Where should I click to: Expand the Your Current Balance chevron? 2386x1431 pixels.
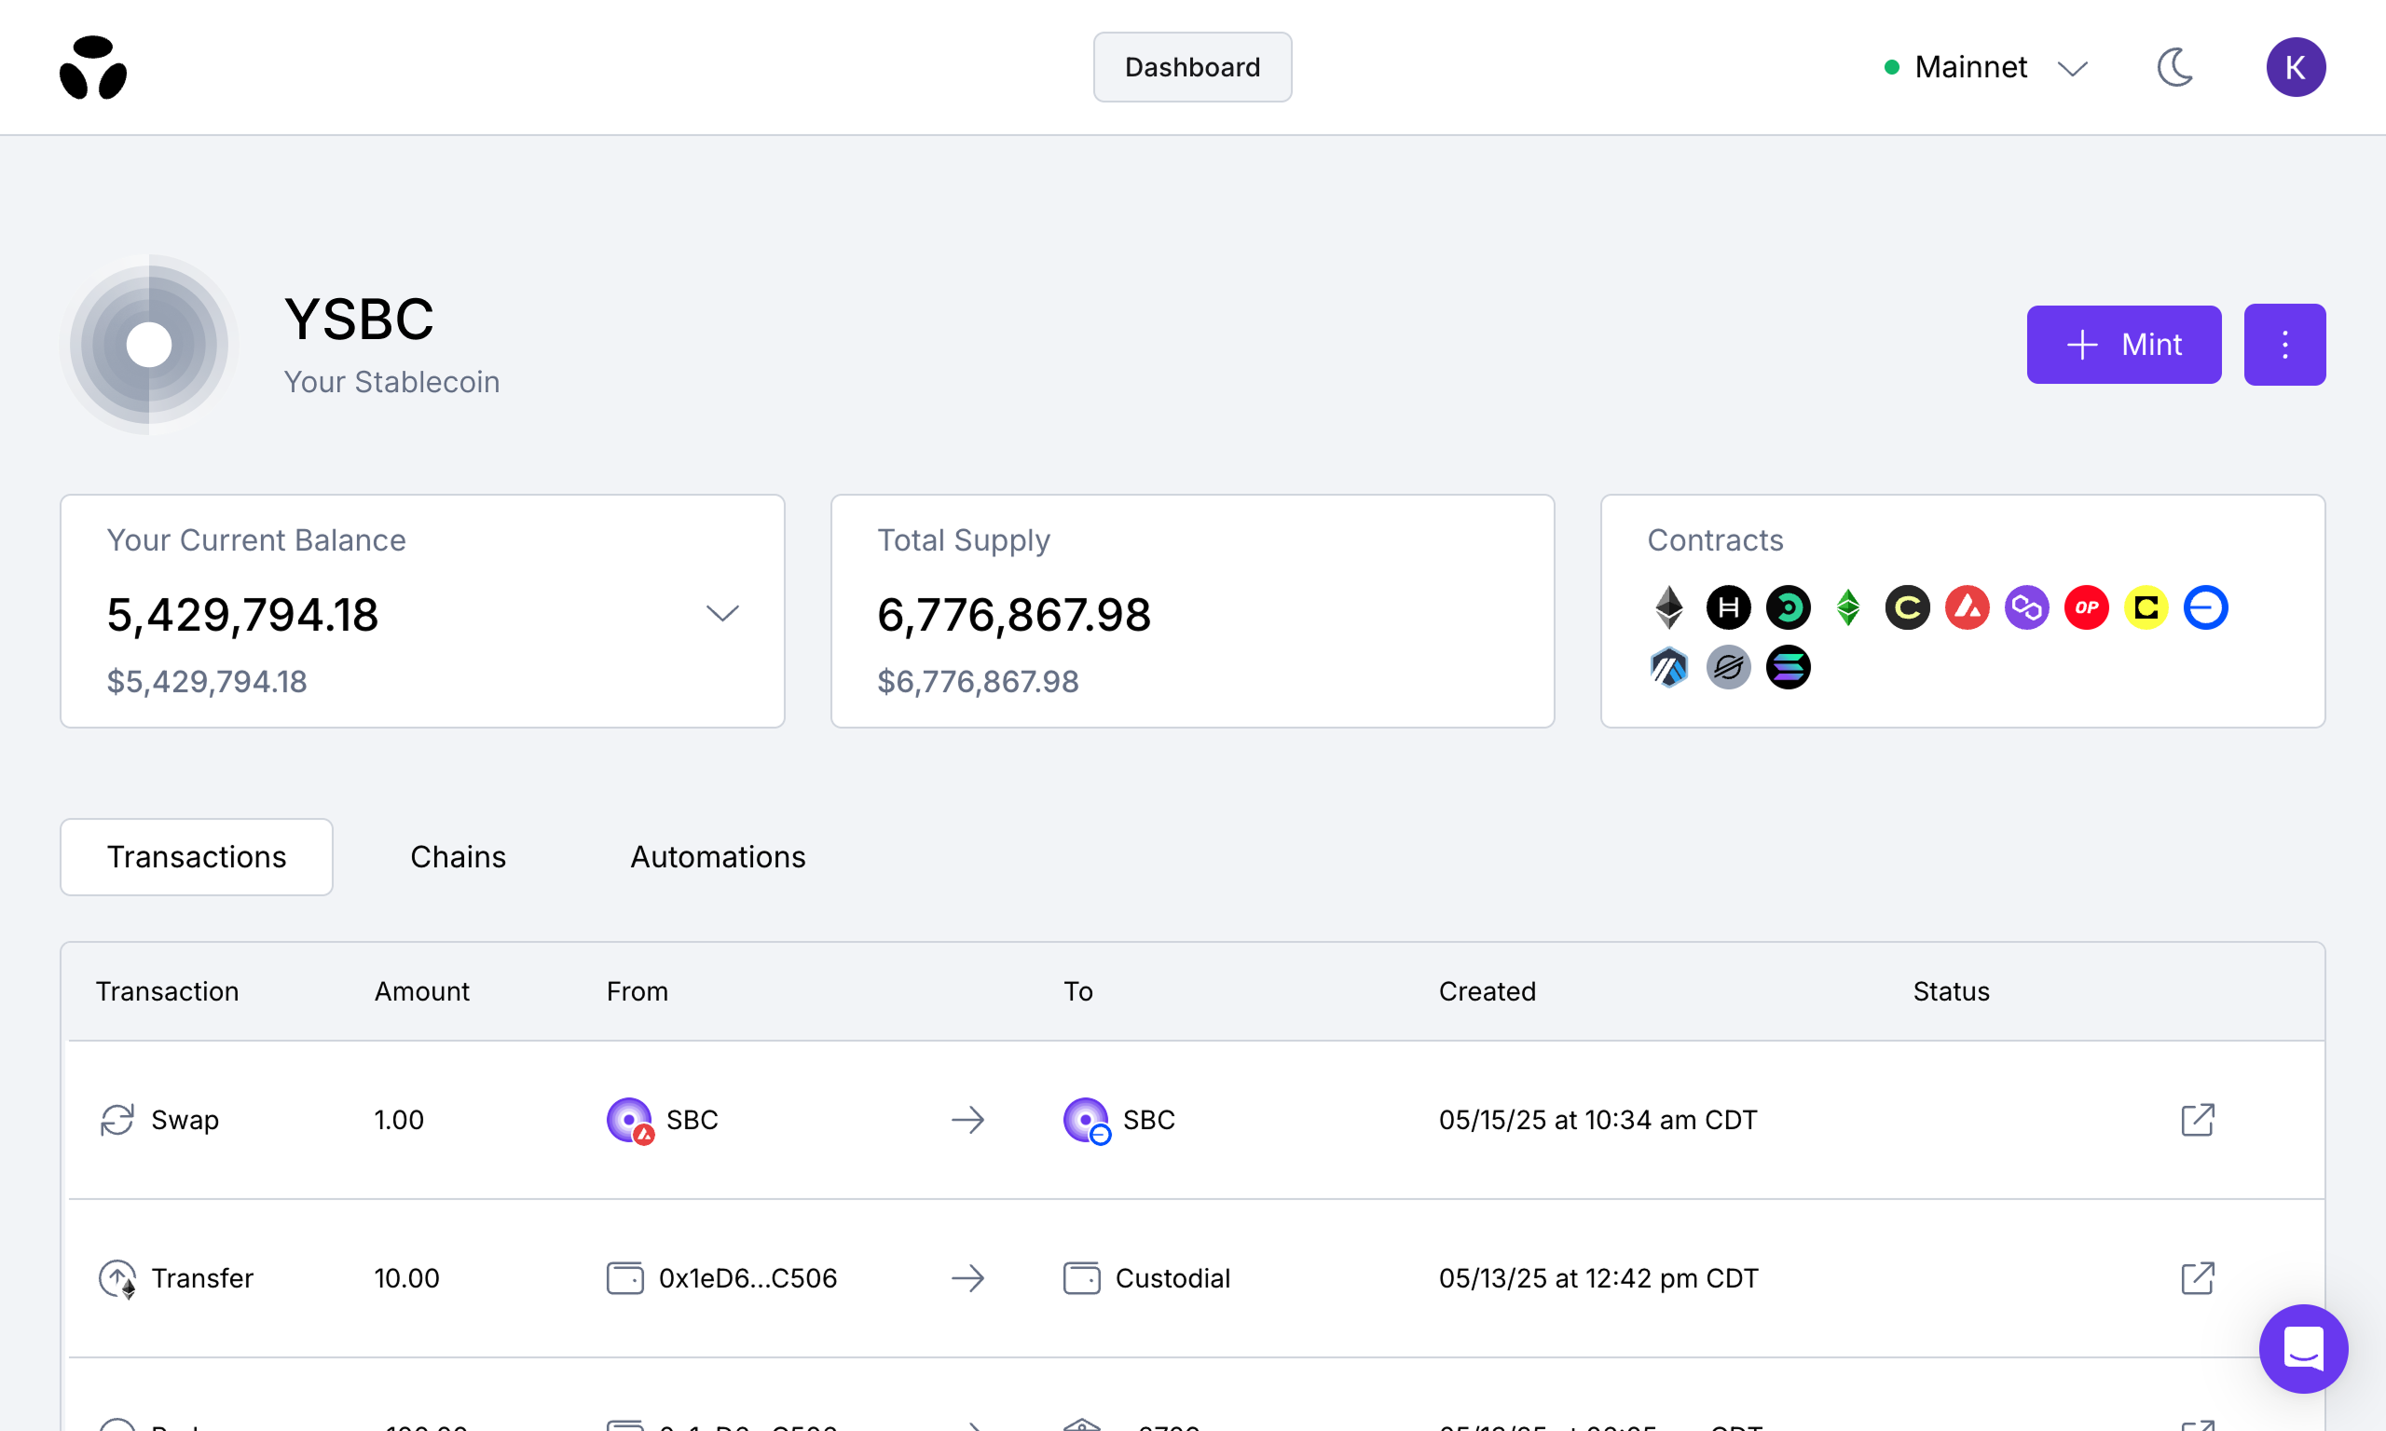(722, 612)
